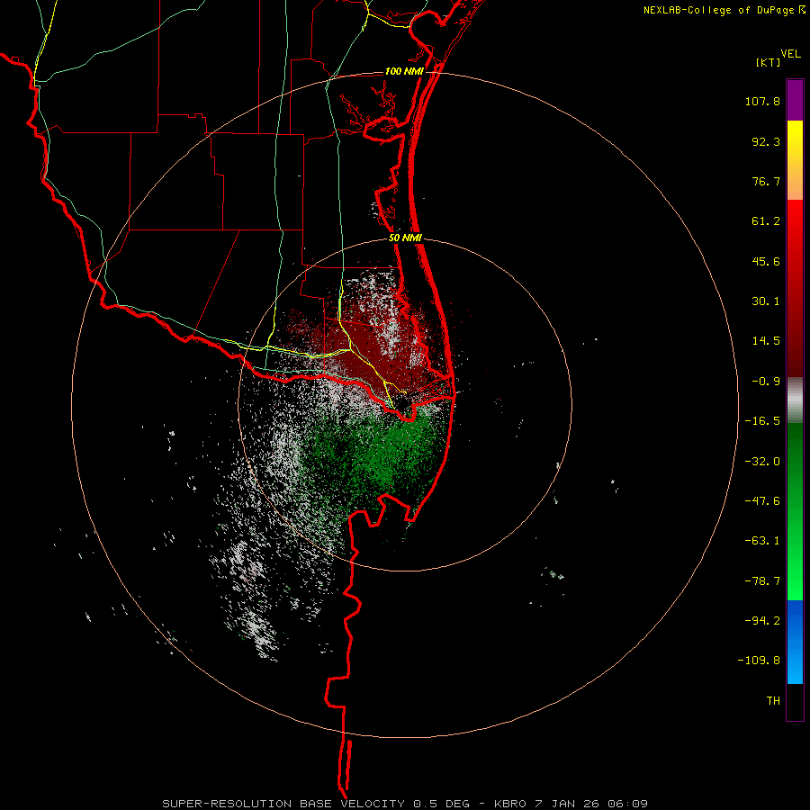Click the VEL legend title

(x=790, y=54)
